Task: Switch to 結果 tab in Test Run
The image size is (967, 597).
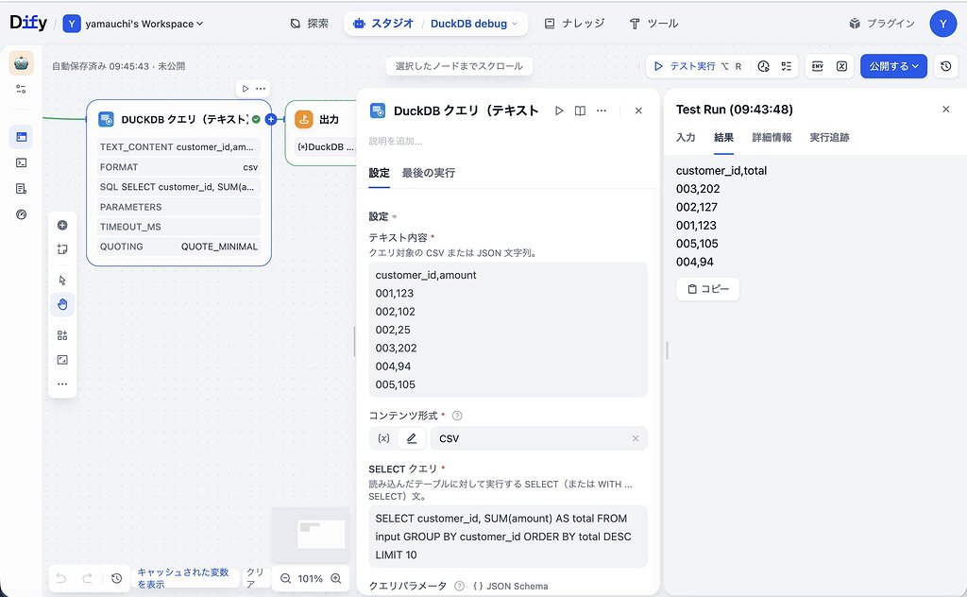Action: 723,138
